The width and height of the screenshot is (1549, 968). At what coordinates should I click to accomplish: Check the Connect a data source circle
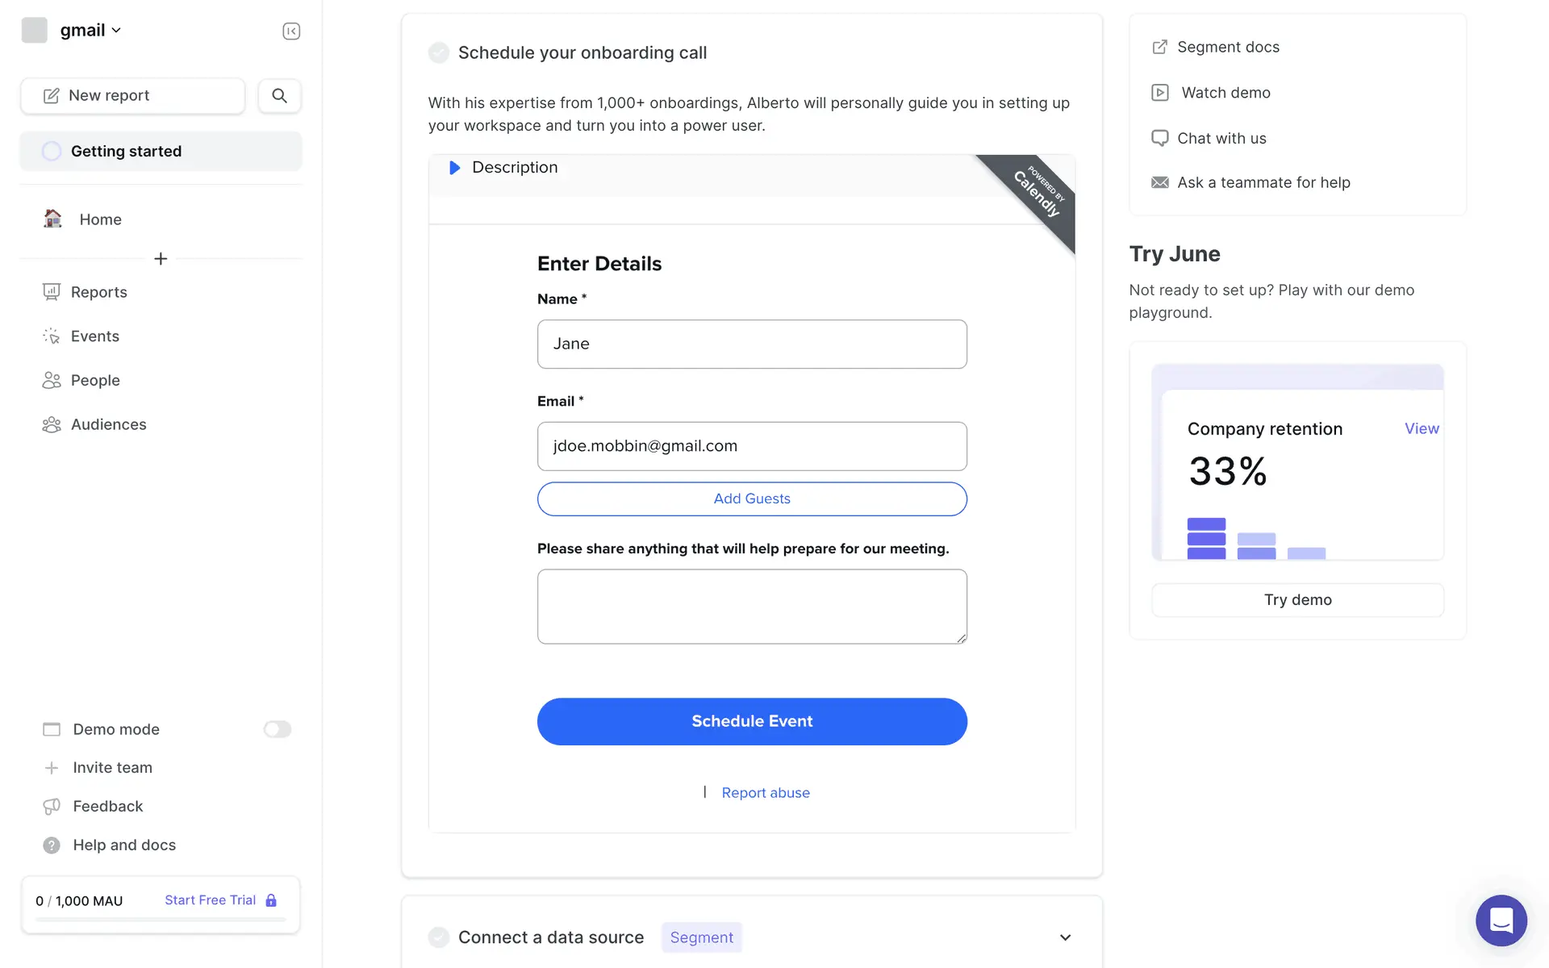coord(439,937)
